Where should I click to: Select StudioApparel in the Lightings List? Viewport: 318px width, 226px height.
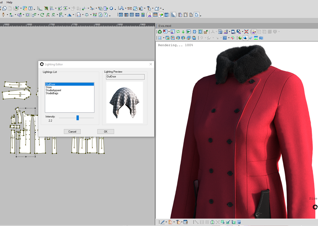54,91
